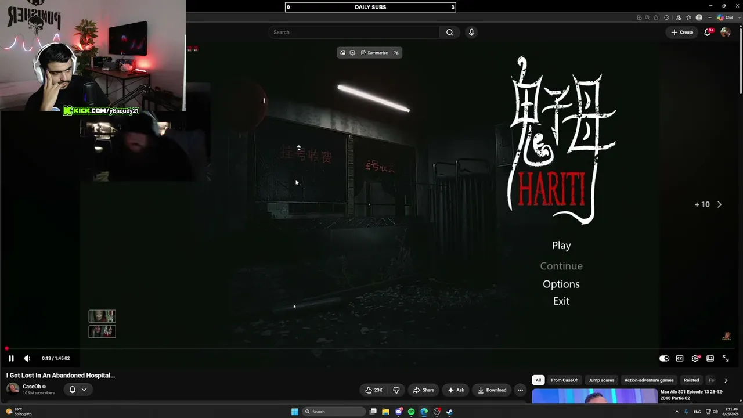The image size is (743, 418).
Task: Expand the chevron next to Copilot Chat
Action: coord(739,17)
